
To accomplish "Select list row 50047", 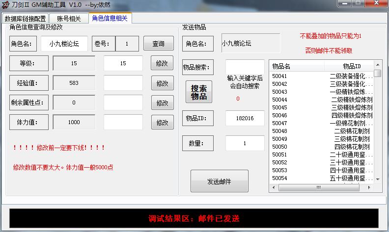I will (322, 123).
